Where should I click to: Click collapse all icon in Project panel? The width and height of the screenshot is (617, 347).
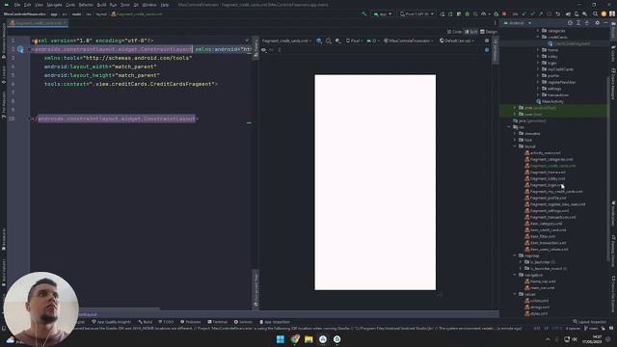586,23
